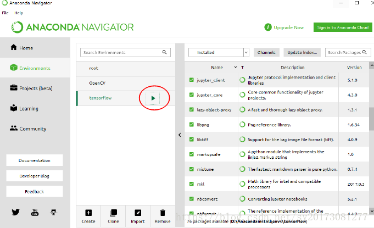Open the Documentation button

click(35, 160)
